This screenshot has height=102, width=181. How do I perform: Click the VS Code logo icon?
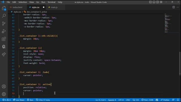pos(3,2)
